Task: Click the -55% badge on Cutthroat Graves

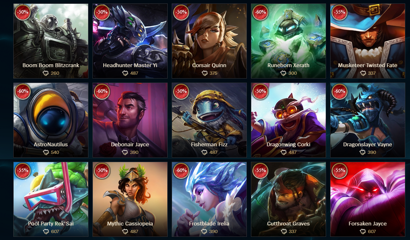Action: (x=260, y=171)
